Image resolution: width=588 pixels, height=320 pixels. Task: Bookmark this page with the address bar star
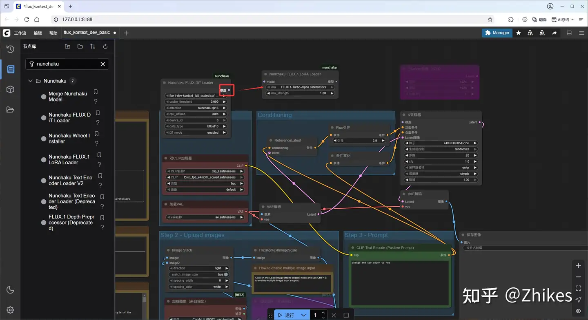[x=490, y=20]
